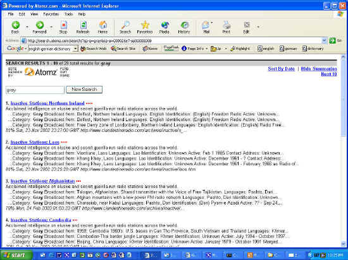Find word 'german' via toolbar button
This screenshot has height=260, width=348.
click(x=288, y=49)
